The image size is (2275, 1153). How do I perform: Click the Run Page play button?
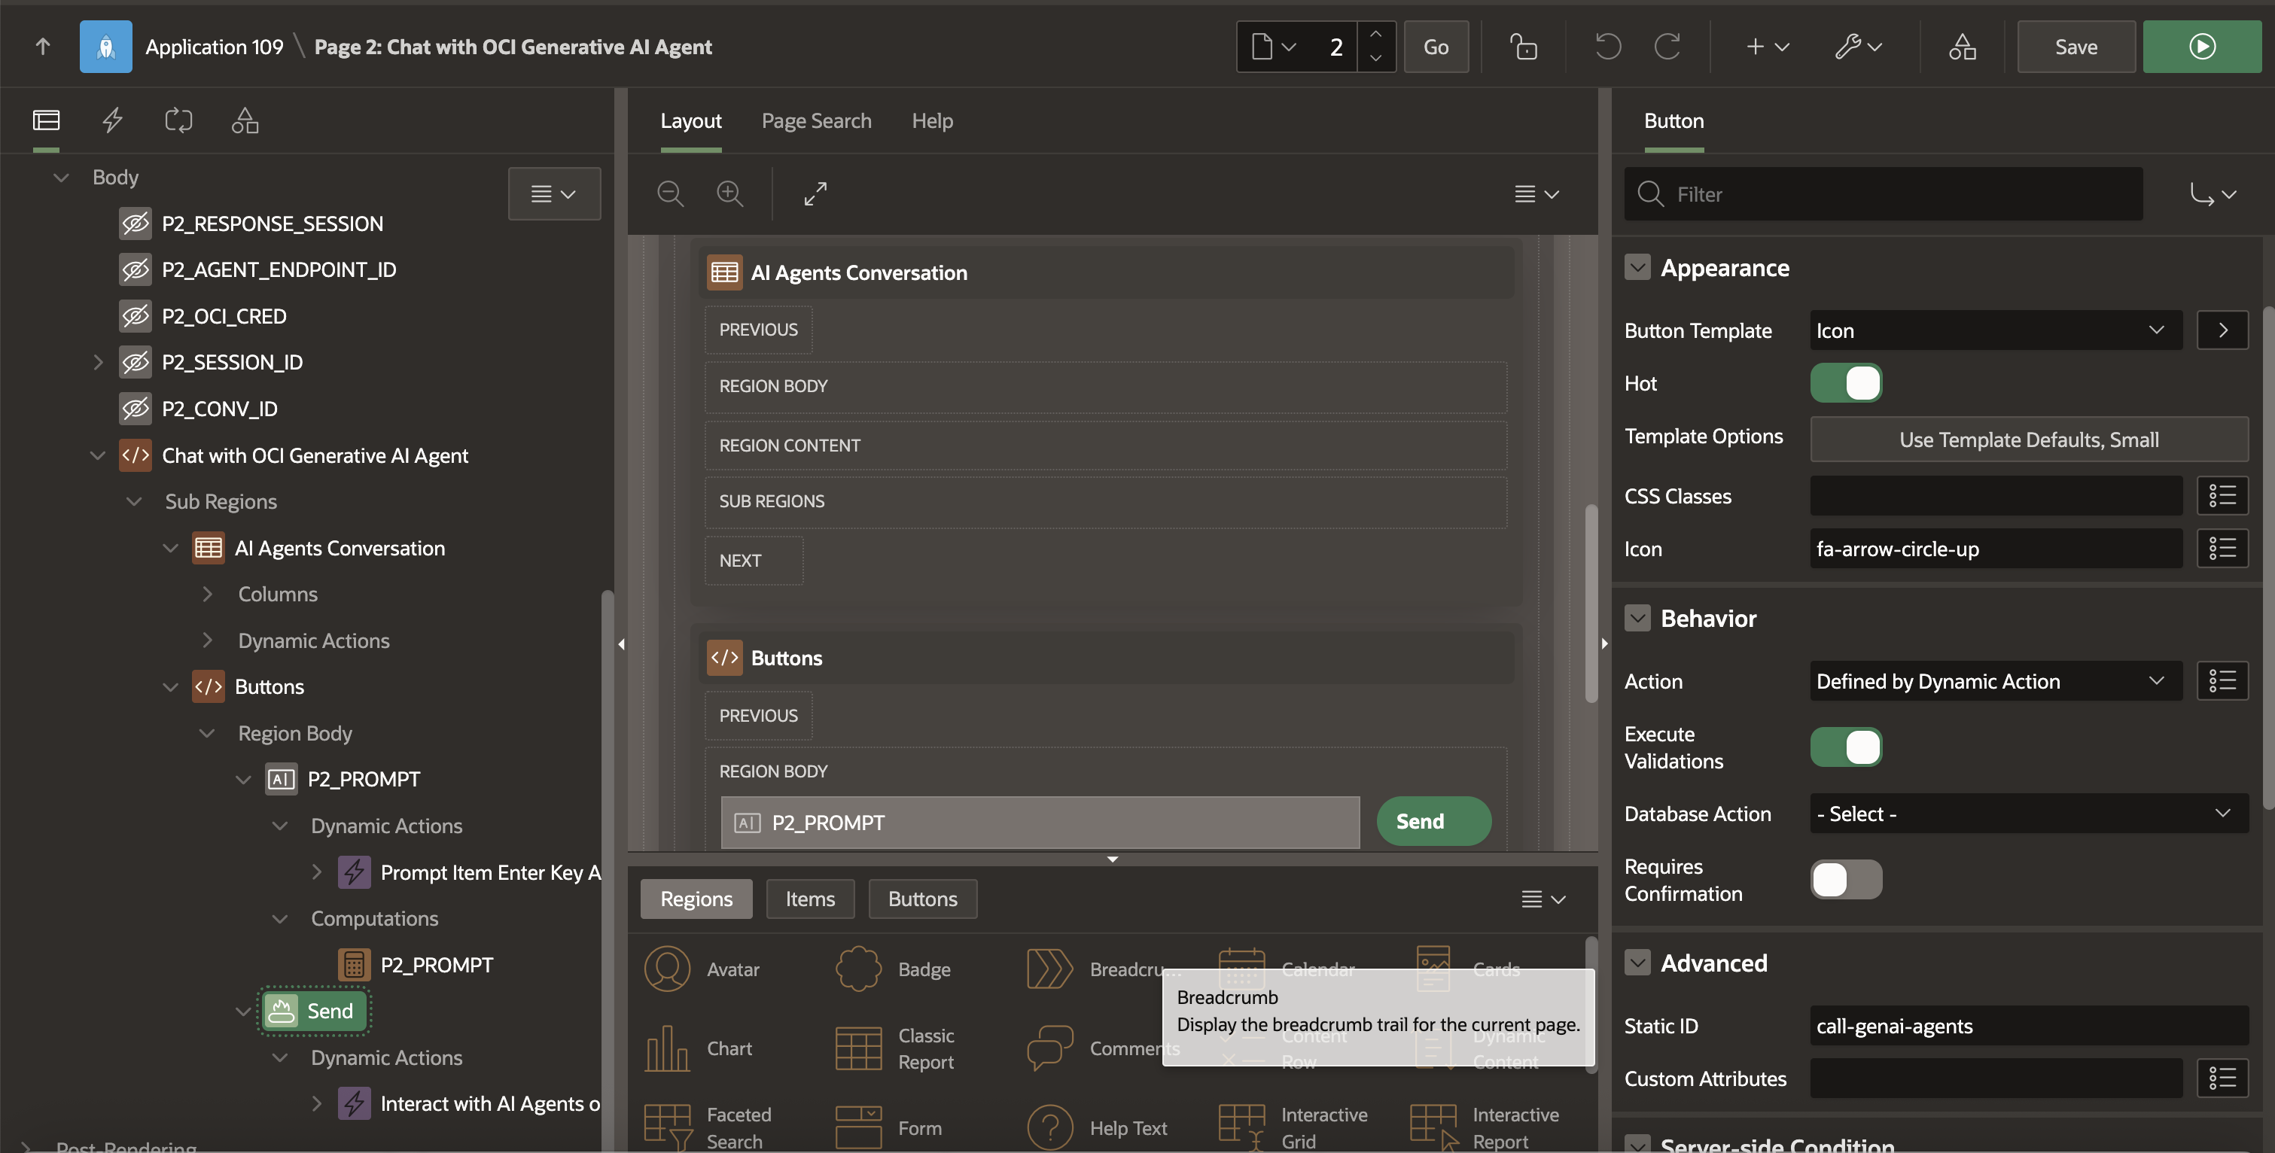point(2200,47)
